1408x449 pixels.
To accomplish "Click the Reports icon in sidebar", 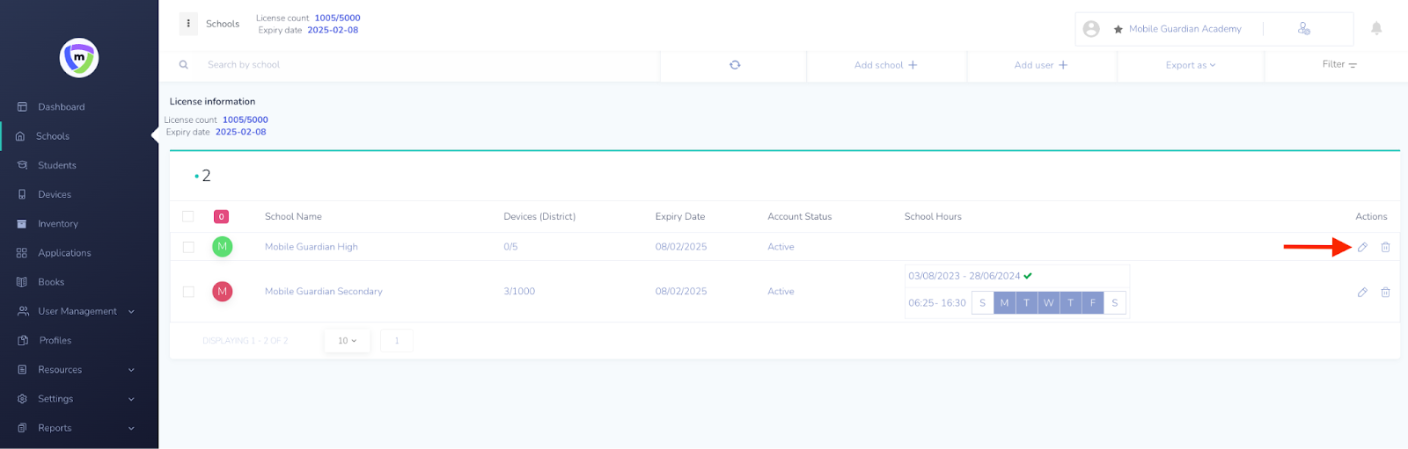I will (22, 428).
